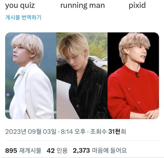Click the 2023년 09월 03일 post date

point(31,132)
